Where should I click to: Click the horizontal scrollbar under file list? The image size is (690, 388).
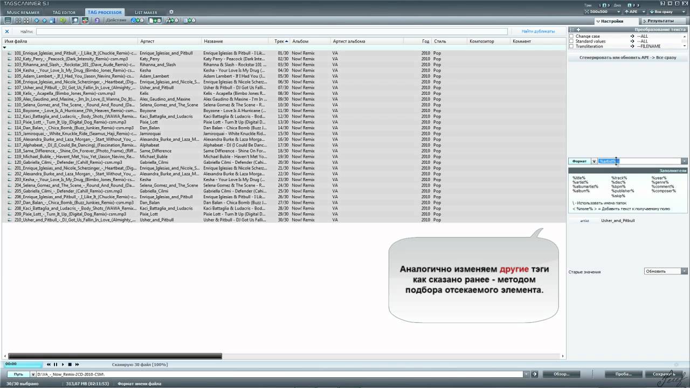[x=115, y=356]
